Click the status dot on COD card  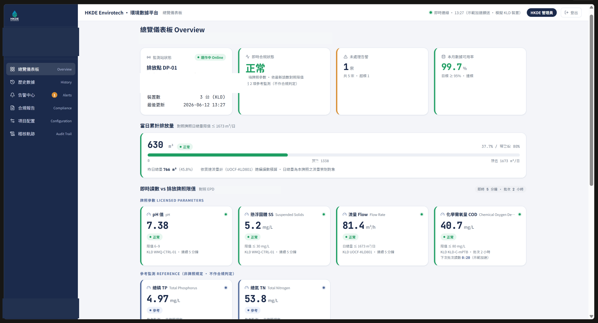pos(520,214)
